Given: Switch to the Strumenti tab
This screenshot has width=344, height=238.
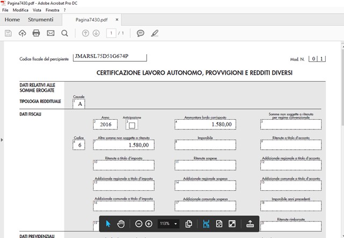Looking at the screenshot, I should point(41,19).
